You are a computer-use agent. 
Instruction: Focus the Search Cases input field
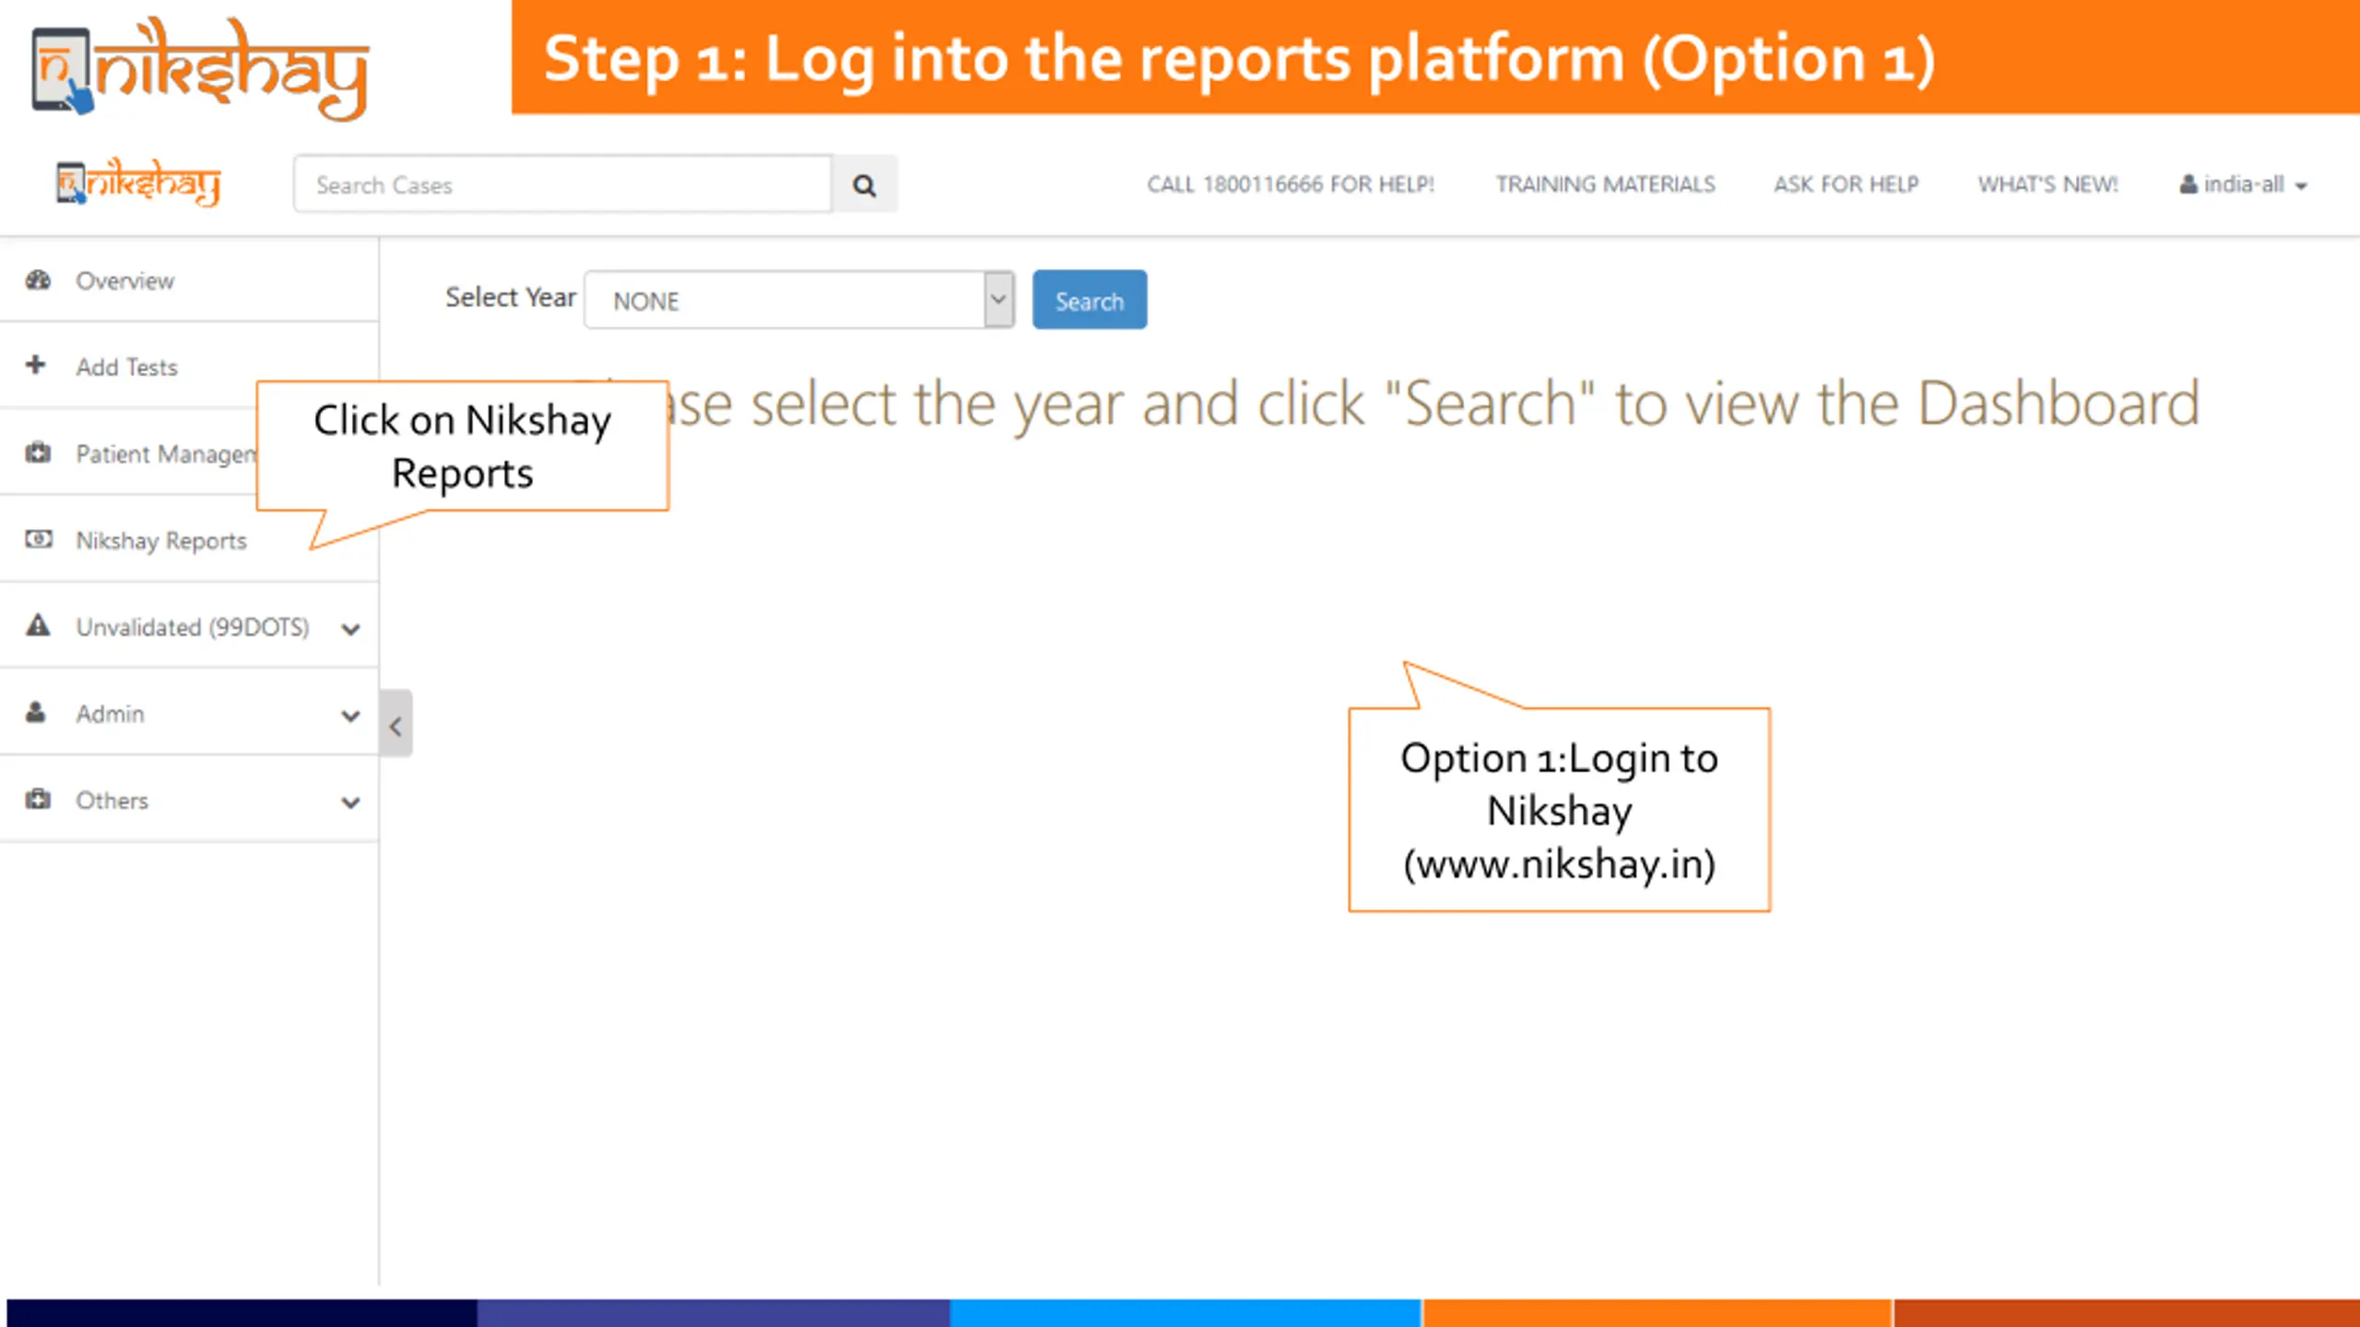(563, 185)
